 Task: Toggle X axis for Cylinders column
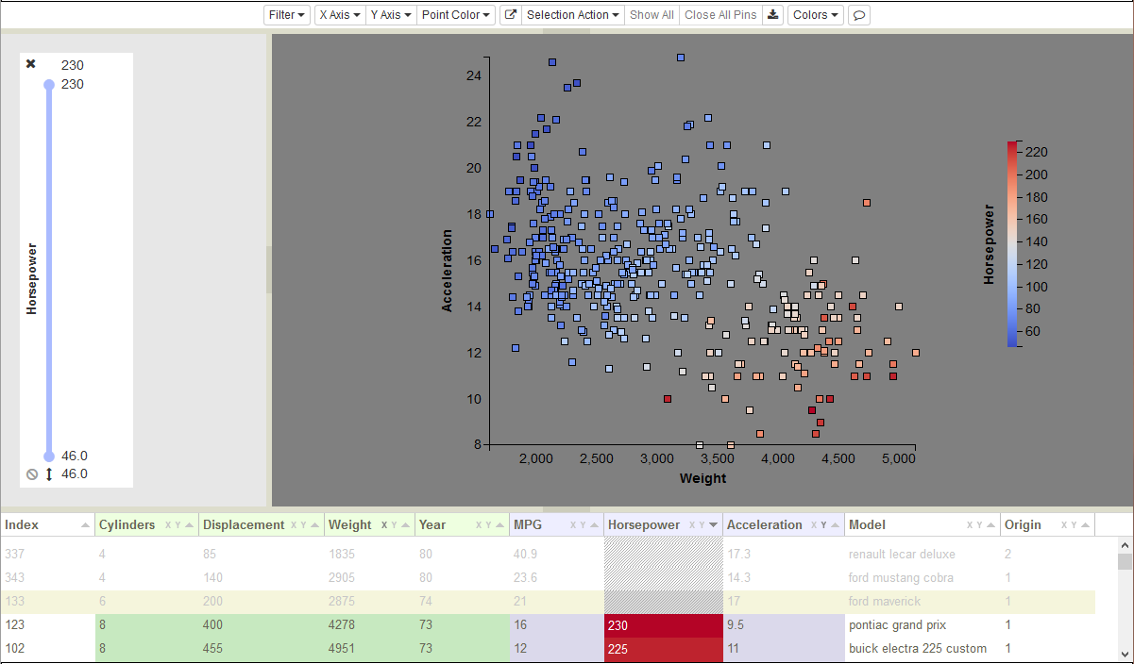click(168, 525)
